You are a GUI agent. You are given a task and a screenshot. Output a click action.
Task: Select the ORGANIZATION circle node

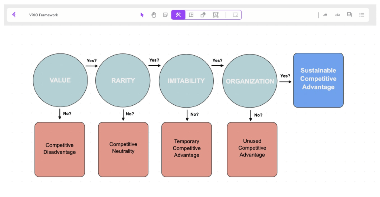(250, 81)
